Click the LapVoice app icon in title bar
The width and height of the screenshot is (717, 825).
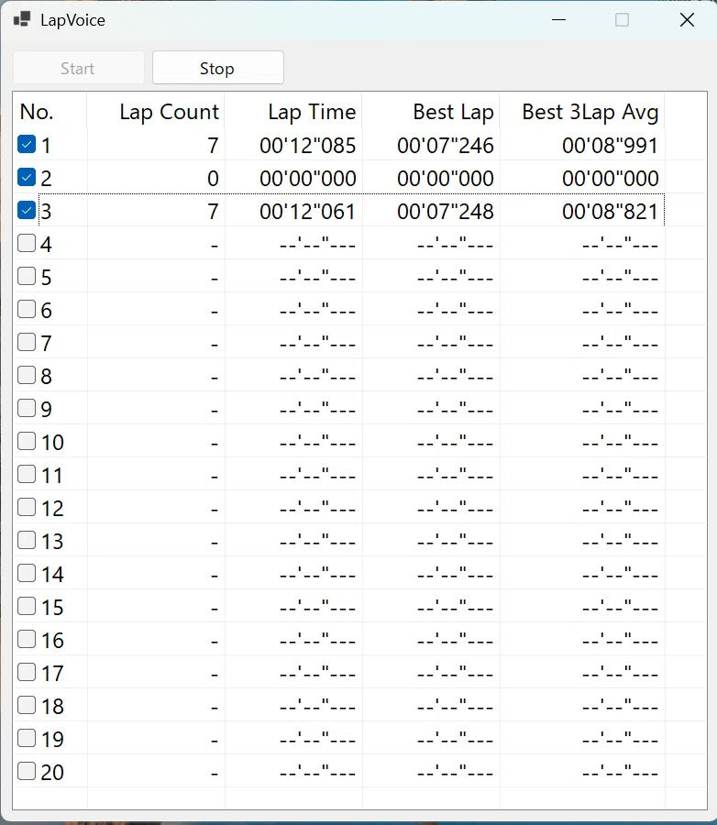(x=22, y=20)
